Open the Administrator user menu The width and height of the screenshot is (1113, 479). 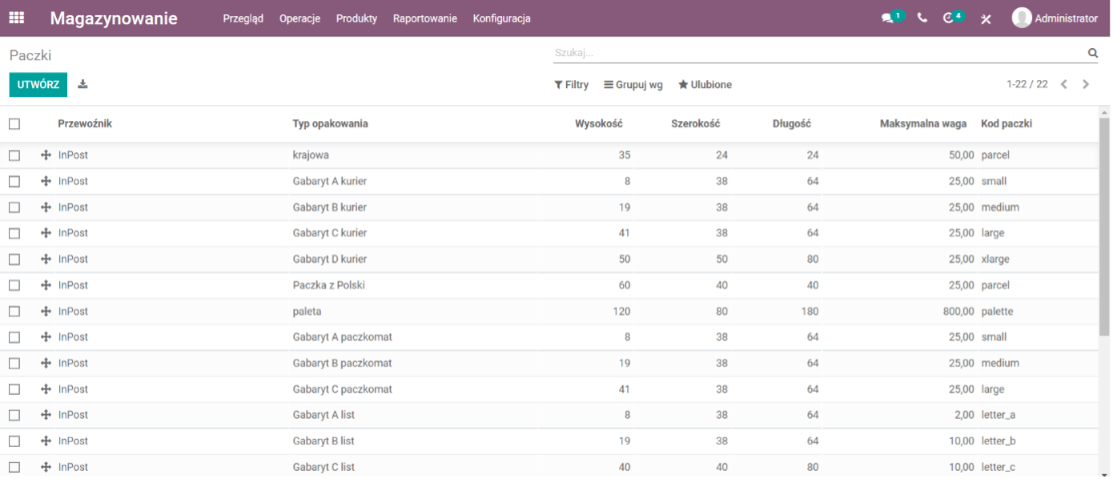[x=1055, y=18]
